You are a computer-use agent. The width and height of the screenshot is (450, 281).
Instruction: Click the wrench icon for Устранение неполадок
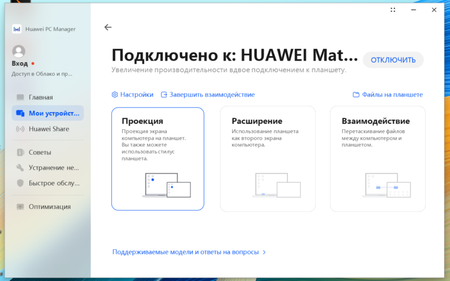pos(20,168)
